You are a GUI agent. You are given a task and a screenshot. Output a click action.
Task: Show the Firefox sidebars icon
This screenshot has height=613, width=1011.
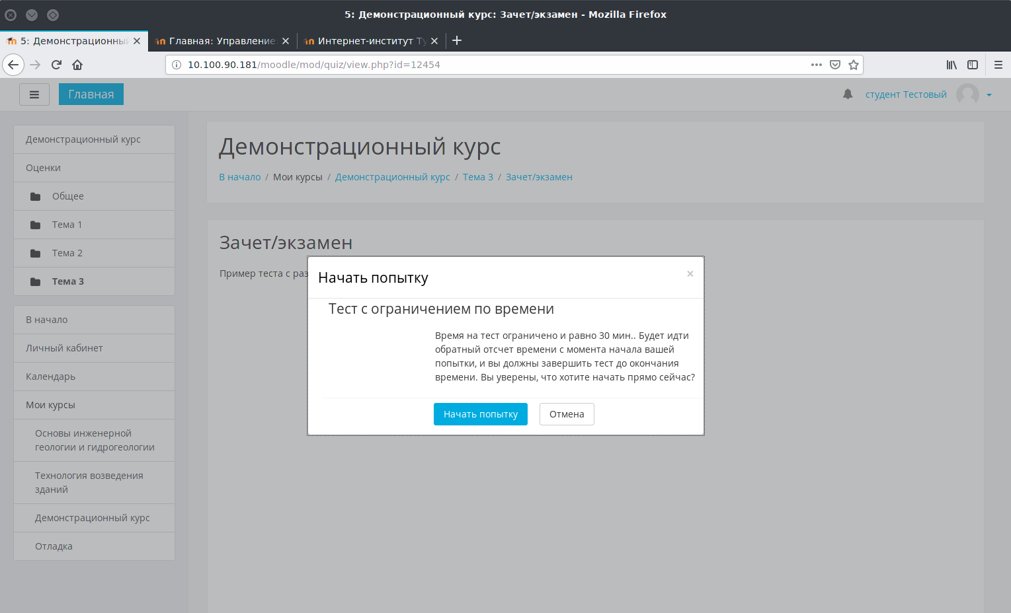pyautogui.click(x=973, y=65)
